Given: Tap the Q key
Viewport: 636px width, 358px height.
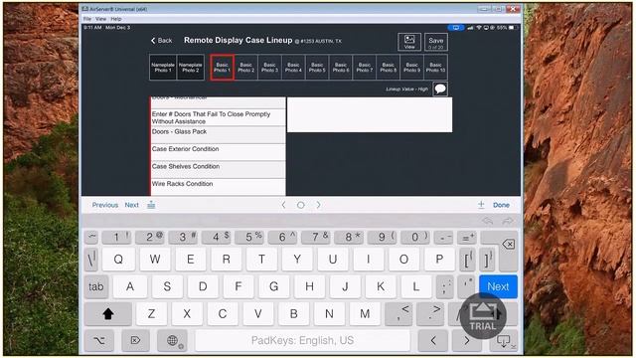Looking at the screenshot, I should point(118,259).
